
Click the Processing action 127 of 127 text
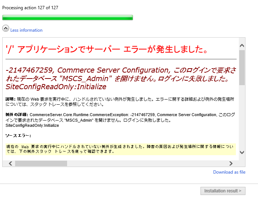30,8
